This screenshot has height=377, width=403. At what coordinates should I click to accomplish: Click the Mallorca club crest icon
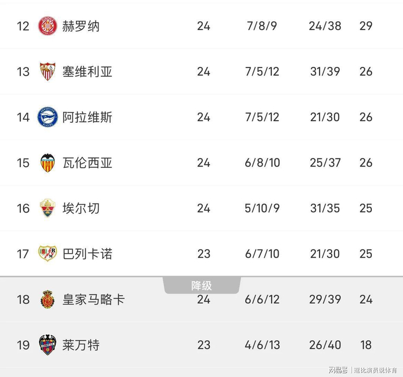48,299
